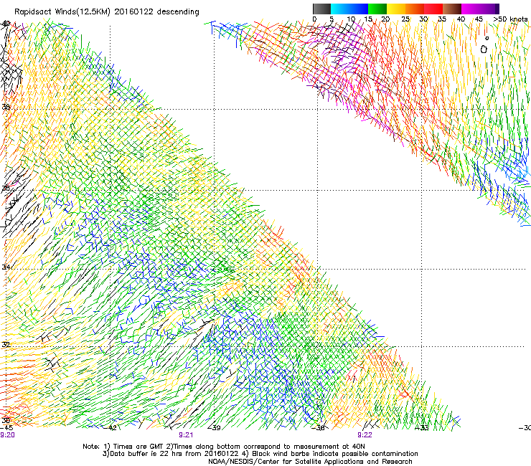The height and width of the screenshot is (466, 531).
Task: Click the brown 35-40 knots legend segment
Action: point(452,9)
